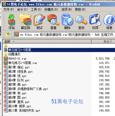Click PPT icon of 第11章 系统的开发.ppt
The width and height of the screenshot is (115, 116).
[x=6, y=110]
